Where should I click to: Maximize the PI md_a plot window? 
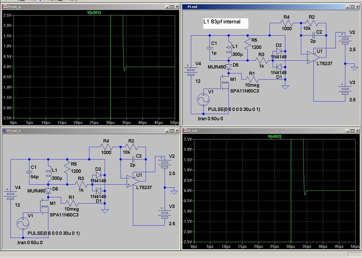pos(172,7)
